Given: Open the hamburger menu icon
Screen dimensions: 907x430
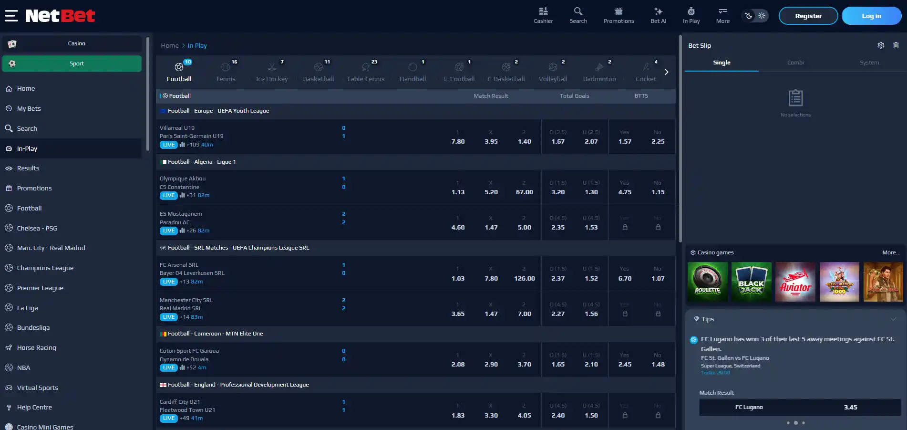Looking at the screenshot, I should 11,16.
